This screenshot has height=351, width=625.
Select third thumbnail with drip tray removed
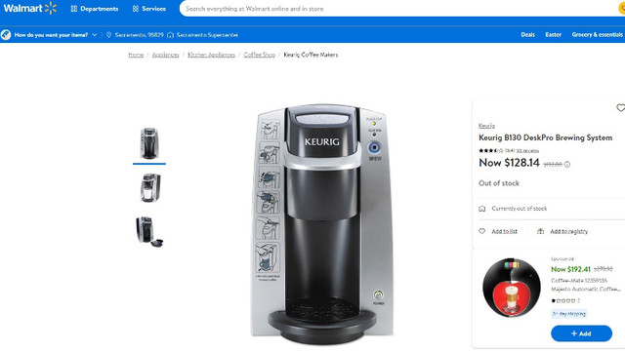point(149,232)
